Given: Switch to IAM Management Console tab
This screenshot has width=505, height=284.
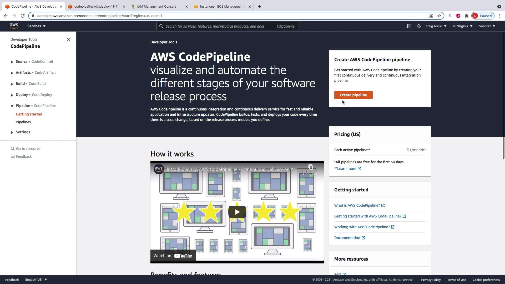Looking at the screenshot, I should 156,7.
